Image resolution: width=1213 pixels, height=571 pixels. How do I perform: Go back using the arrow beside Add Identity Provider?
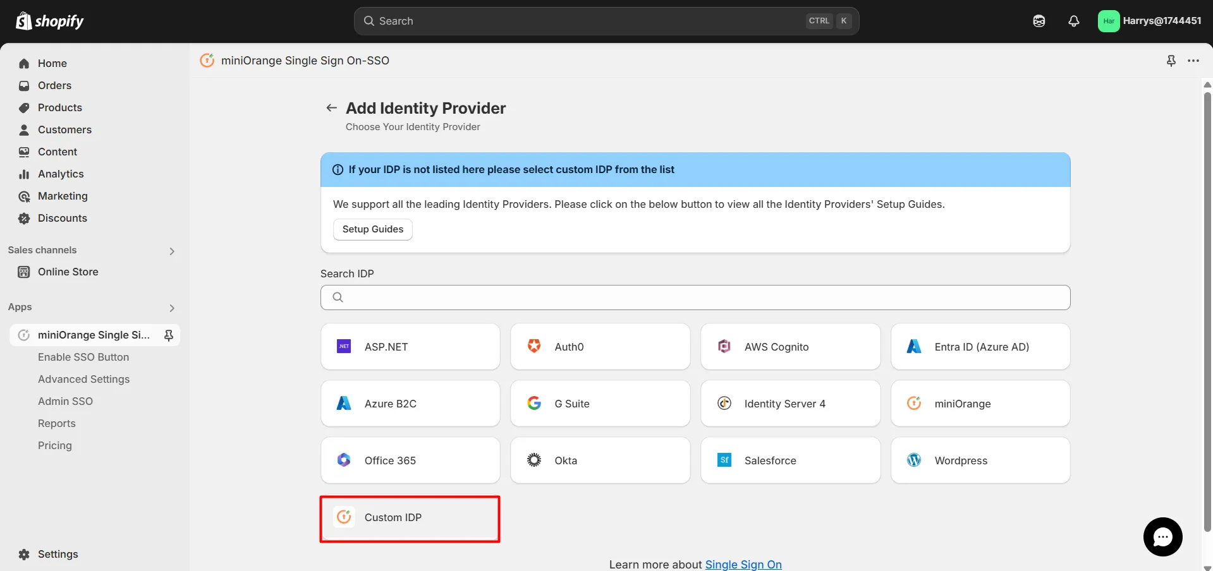coord(331,108)
